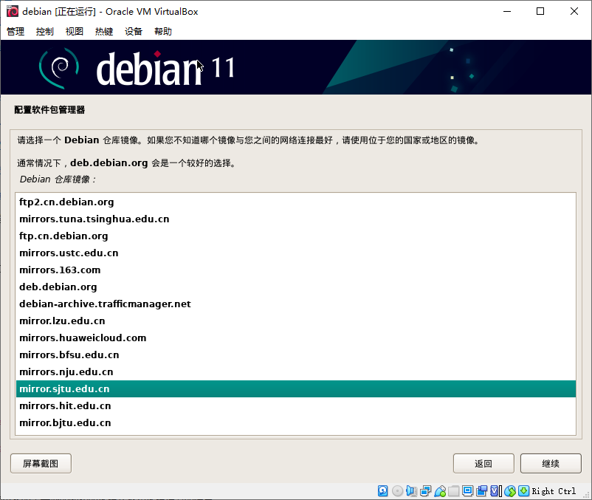Screen dimensions: 592x500
Task: Open the 管理 menu
Action: tap(16, 31)
